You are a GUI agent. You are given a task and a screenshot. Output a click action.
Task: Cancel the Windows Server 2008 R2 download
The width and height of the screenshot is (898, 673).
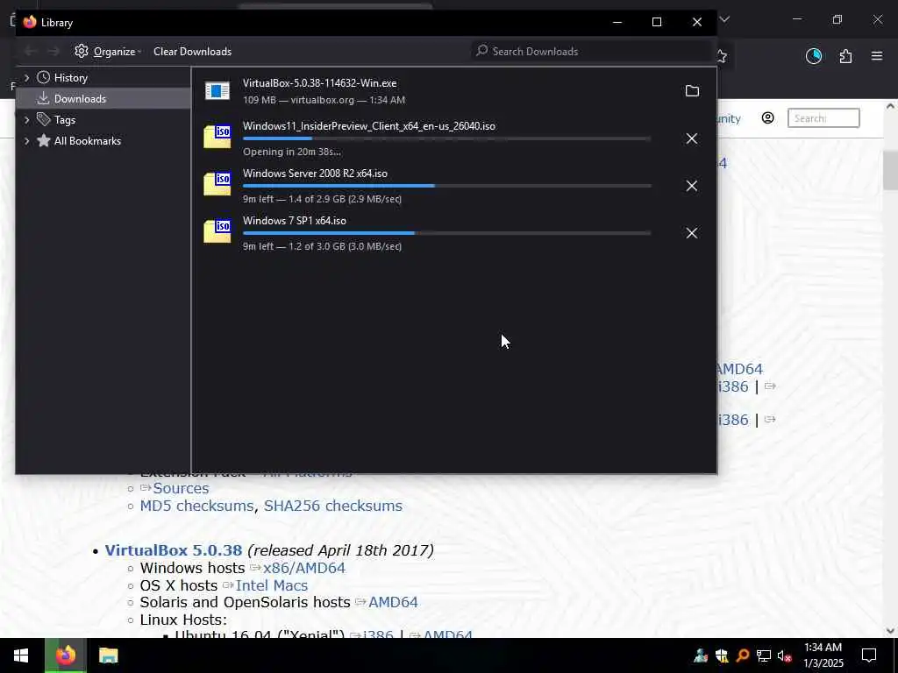[x=692, y=186]
